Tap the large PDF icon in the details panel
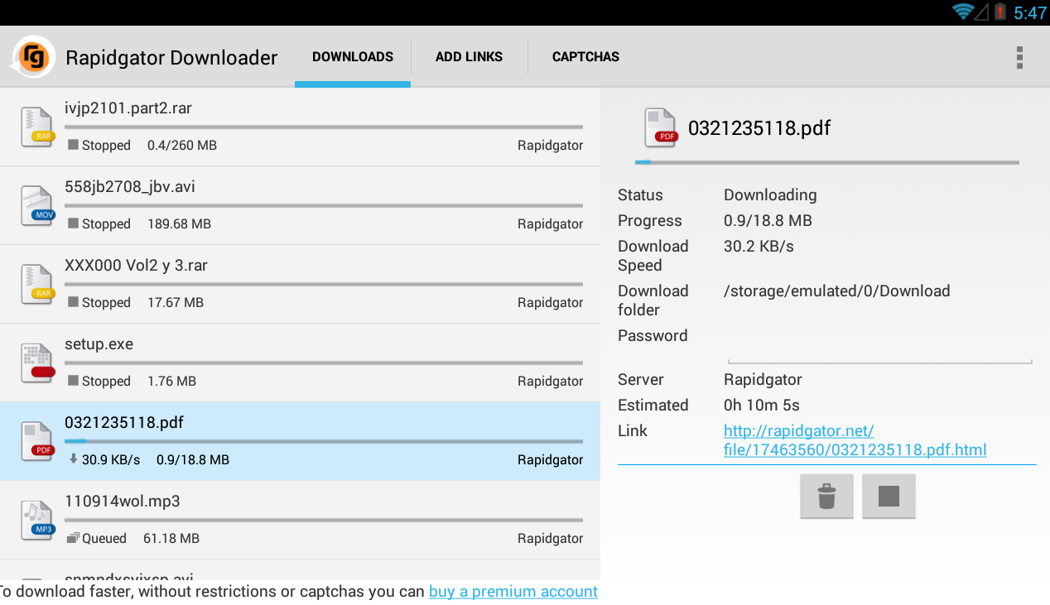The image size is (1050, 605). tap(661, 128)
